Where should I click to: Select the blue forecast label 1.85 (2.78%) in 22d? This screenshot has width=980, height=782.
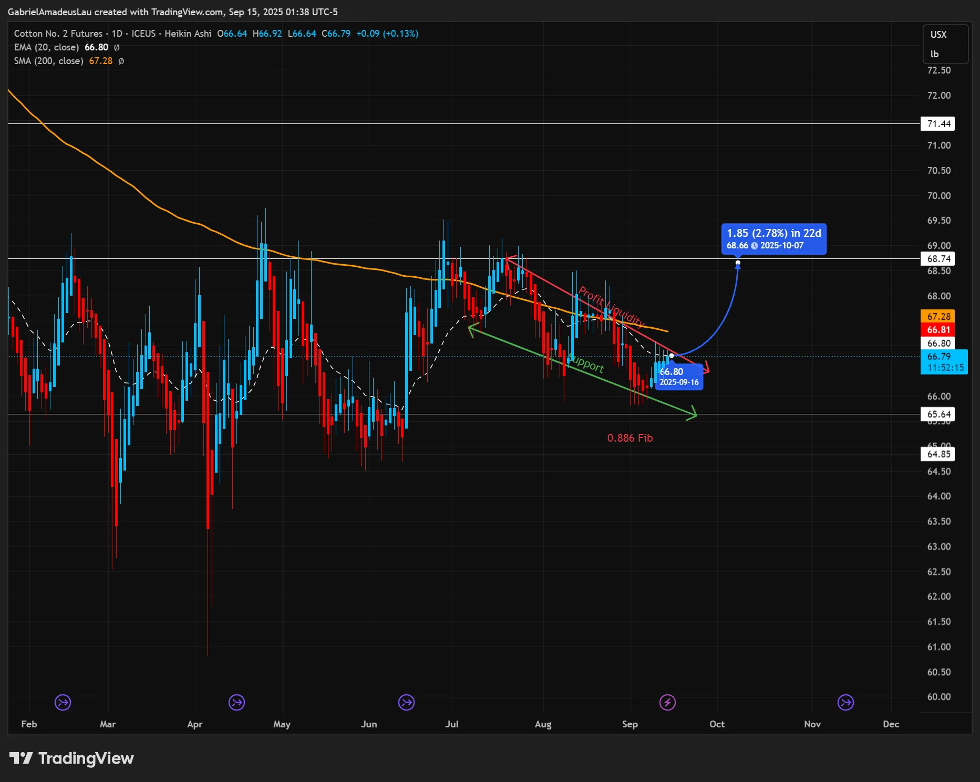click(774, 239)
